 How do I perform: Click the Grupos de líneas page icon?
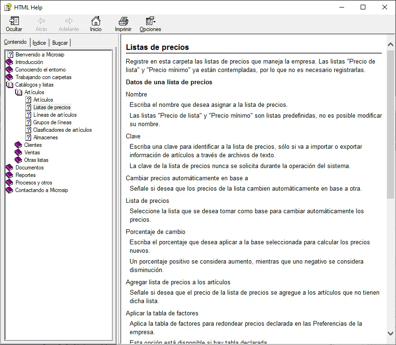[29, 122]
